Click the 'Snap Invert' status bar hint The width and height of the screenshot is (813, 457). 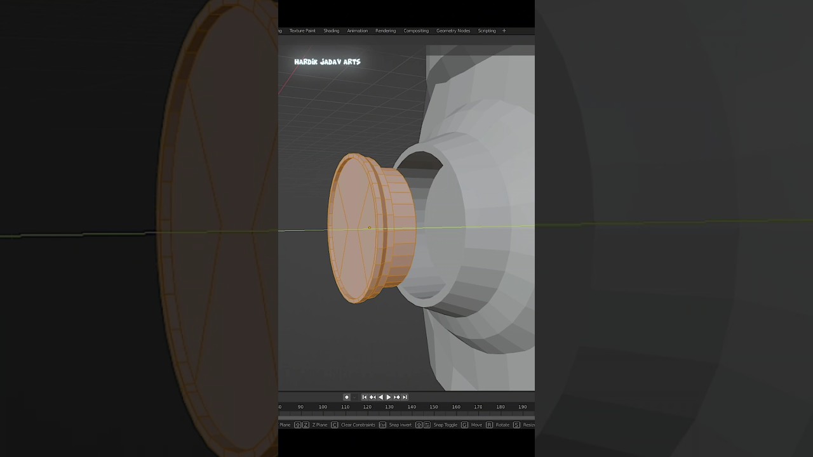400,425
